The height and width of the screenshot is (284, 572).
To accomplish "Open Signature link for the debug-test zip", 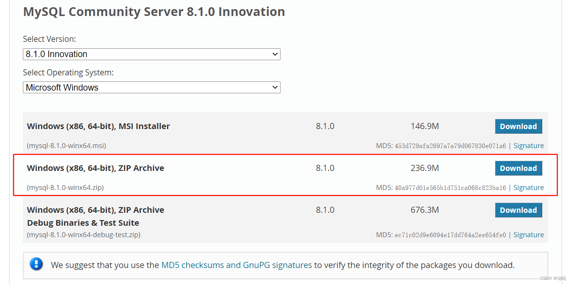I will [x=528, y=235].
